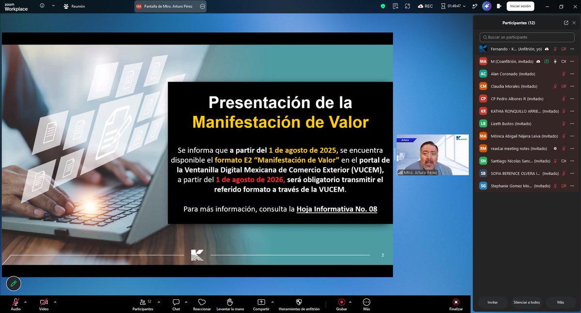Click the video camera icon for M (Coanfitrión)

coord(564,62)
